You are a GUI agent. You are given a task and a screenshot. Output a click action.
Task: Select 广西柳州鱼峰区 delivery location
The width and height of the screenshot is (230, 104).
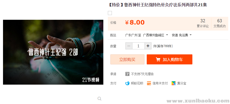154,35
